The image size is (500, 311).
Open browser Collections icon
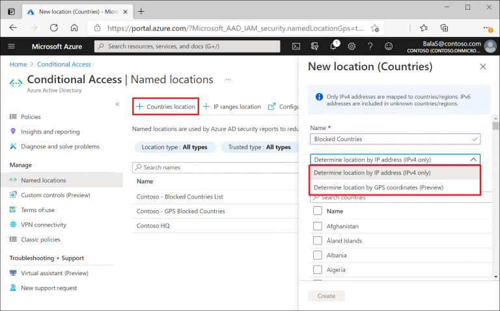pyautogui.click(x=444, y=28)
